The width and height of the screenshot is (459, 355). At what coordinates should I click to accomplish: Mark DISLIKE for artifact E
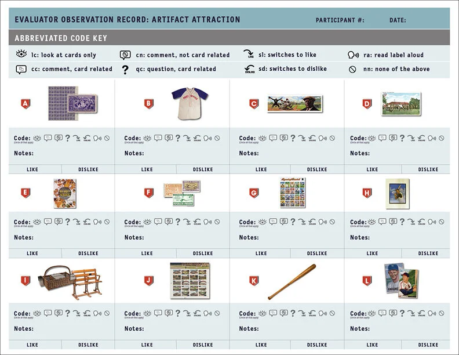[x=89, y=253]
